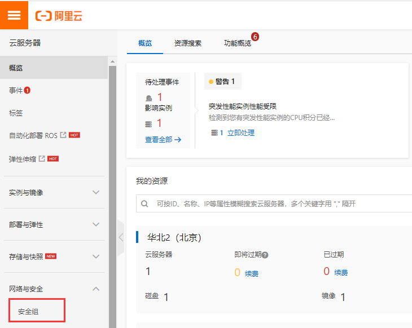The image size is (412, 328).
Task: Click the sidebar scrollbar up arrow
Action: coord(112,61)
